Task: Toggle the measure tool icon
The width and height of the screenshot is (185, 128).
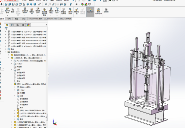Action: tap(39, 4)
